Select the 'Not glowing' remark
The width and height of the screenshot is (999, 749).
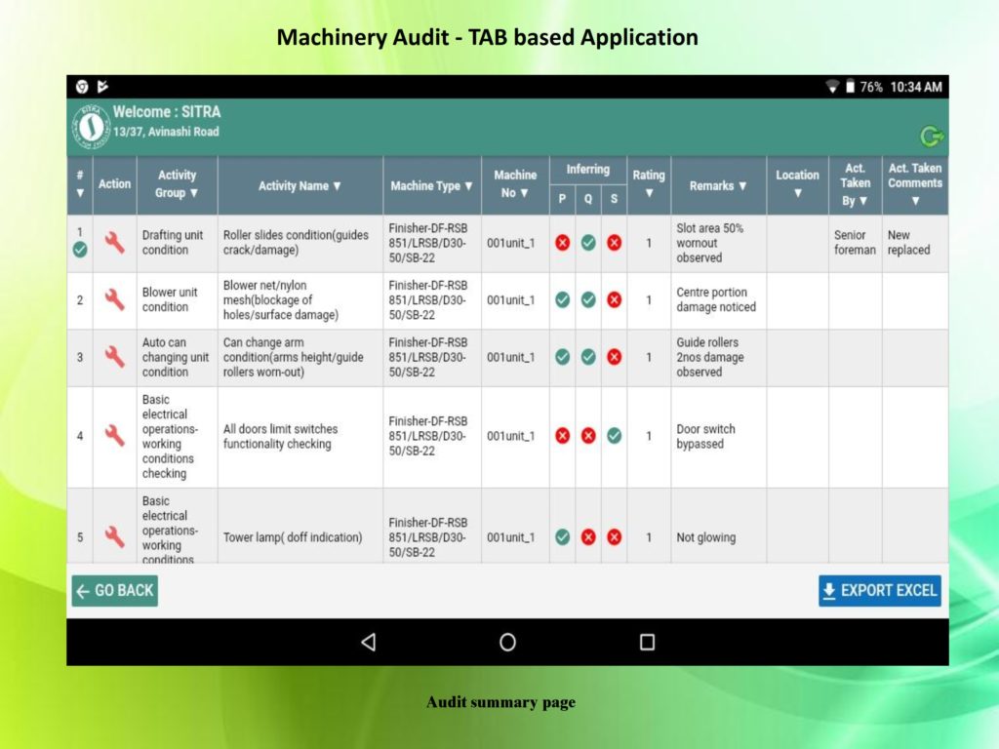click(x=706, y=537)
